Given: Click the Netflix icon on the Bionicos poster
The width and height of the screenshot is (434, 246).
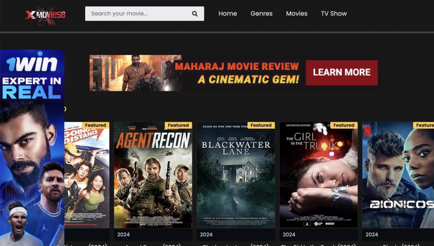Looking at the screenshot, I should point(367,131).
